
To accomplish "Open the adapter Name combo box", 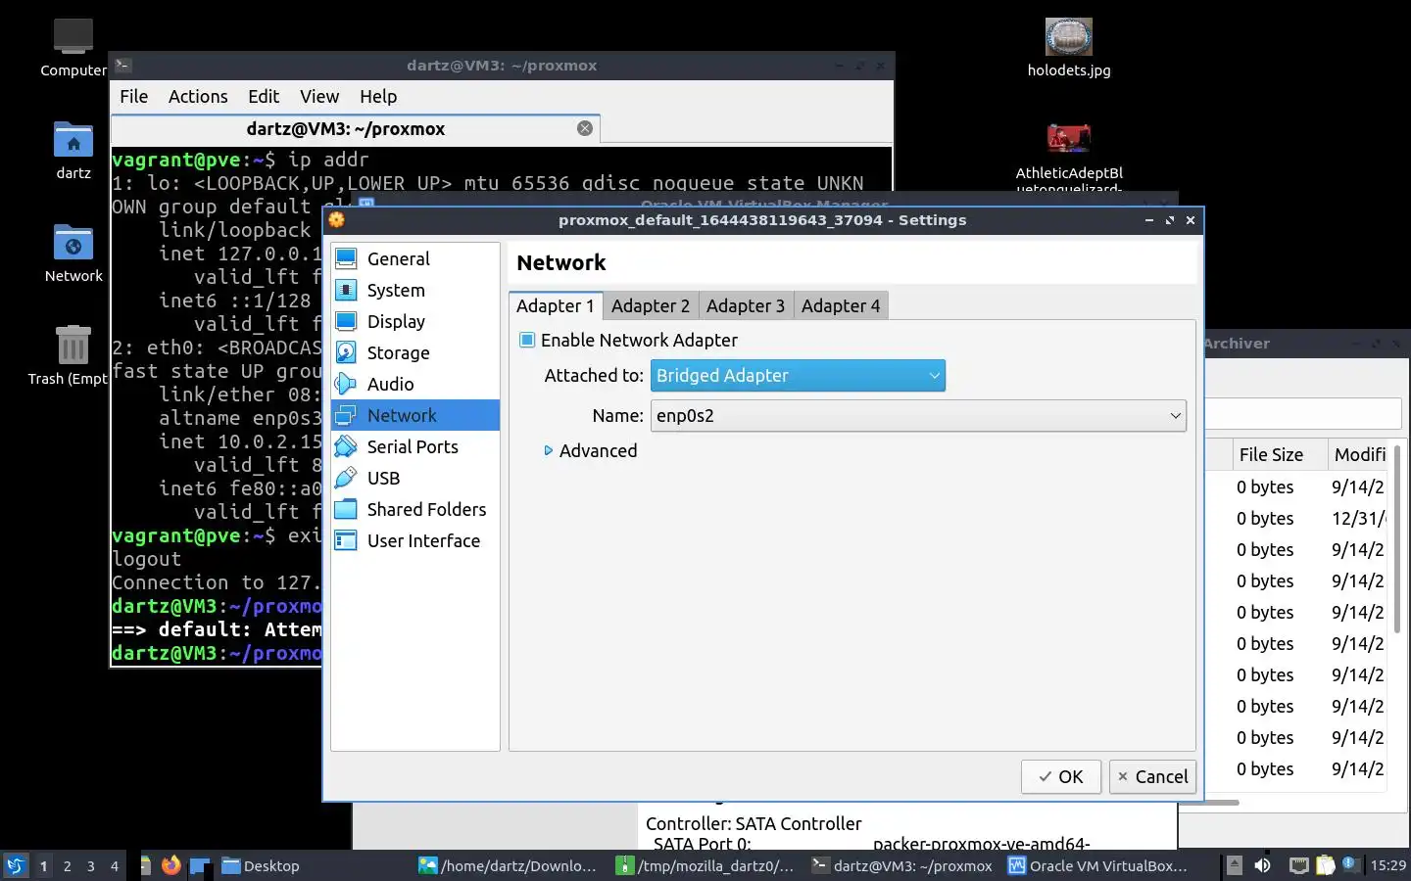I will click(918, 416).
